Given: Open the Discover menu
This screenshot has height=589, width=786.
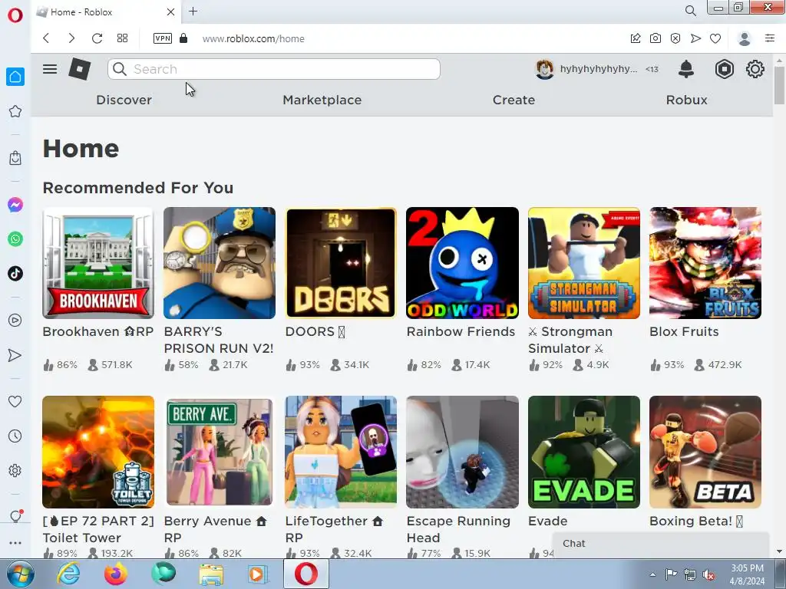Looking at the screenshot, I should coord(124,100).
